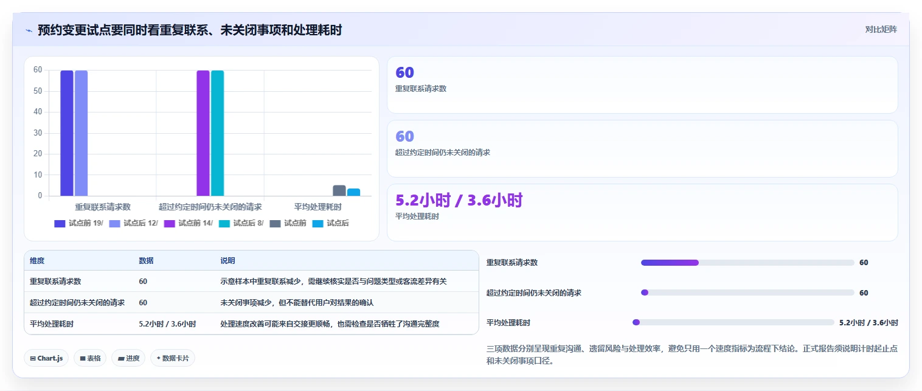Click the 数据卡片 chip

coord(173,358)
